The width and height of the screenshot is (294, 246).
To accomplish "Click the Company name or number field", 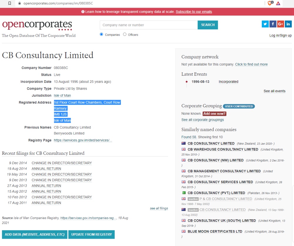I will pyautogui.click(x=149, y=25).
